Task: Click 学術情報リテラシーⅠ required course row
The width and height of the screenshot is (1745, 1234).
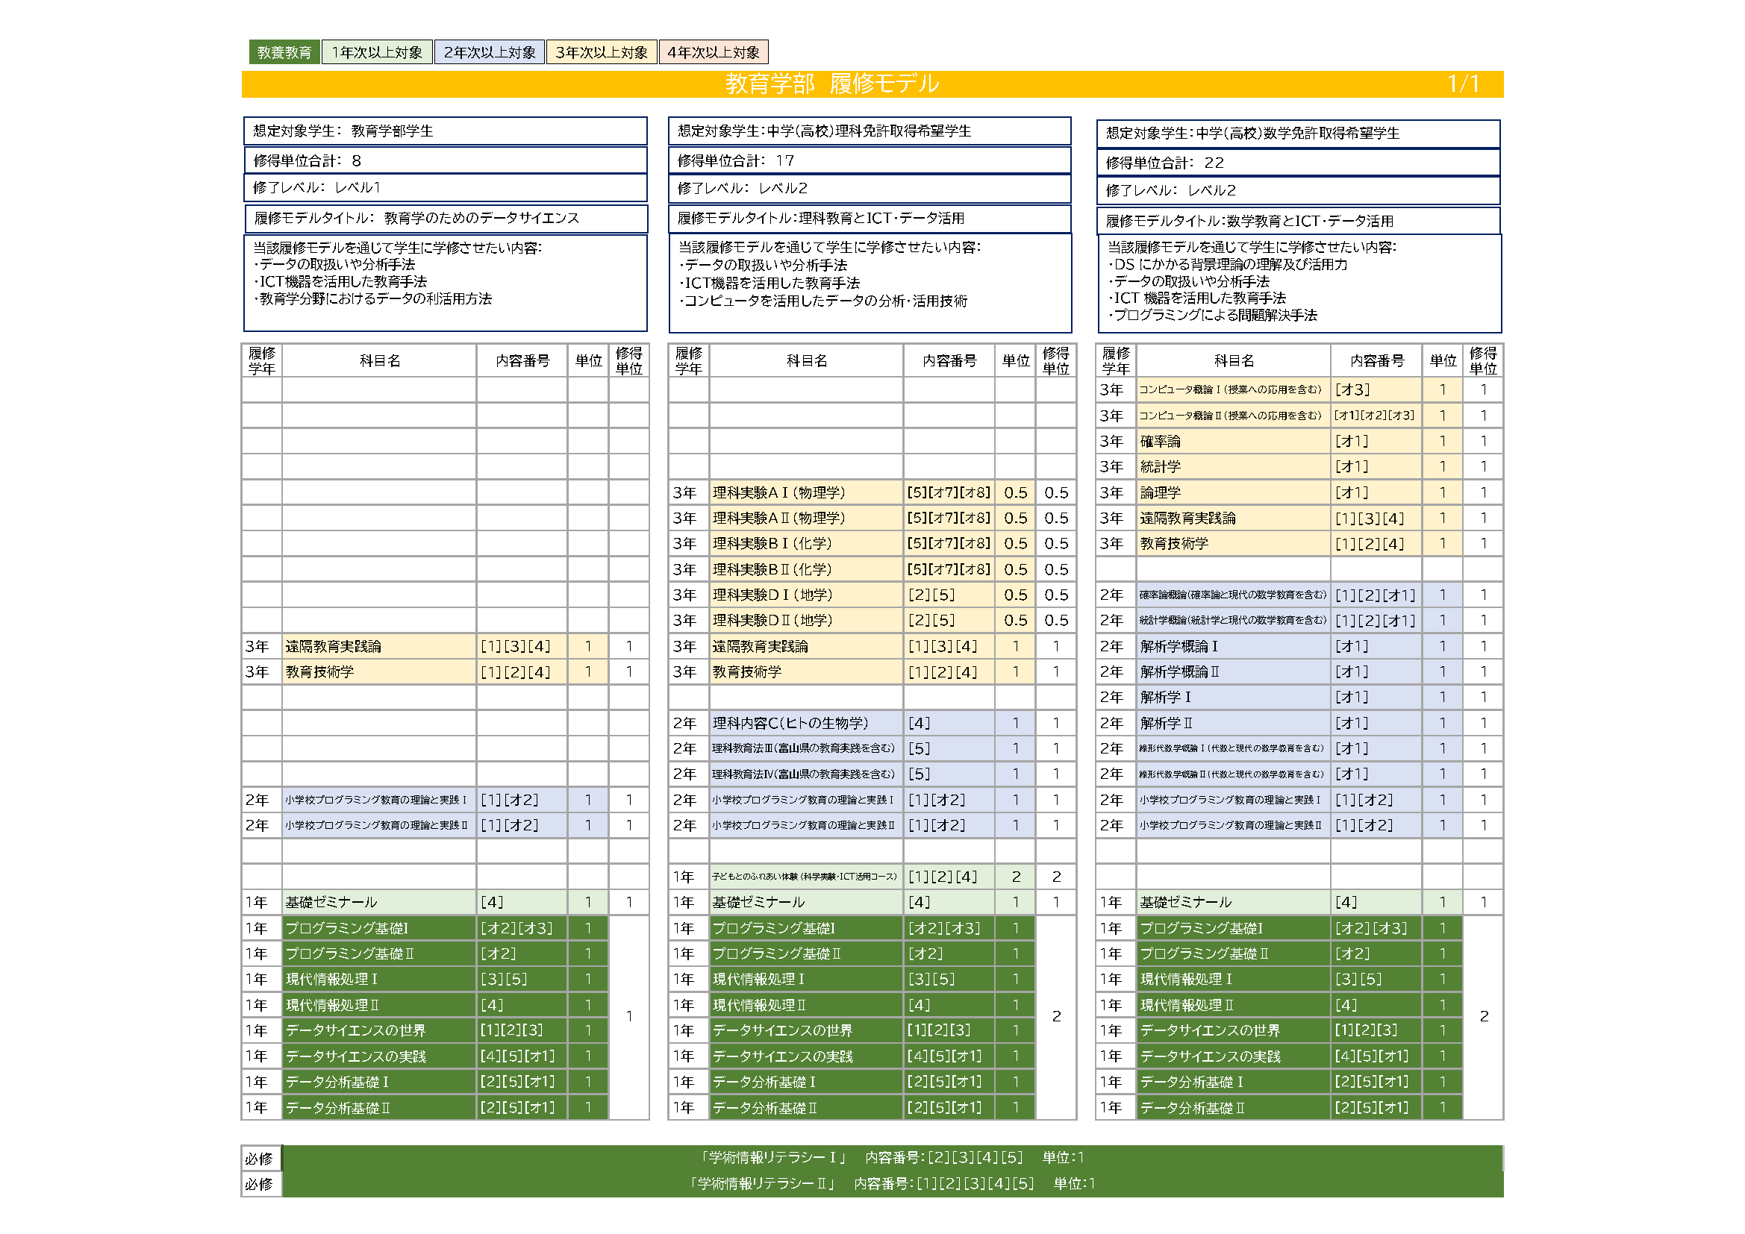Action: [x=890, y=1157]
